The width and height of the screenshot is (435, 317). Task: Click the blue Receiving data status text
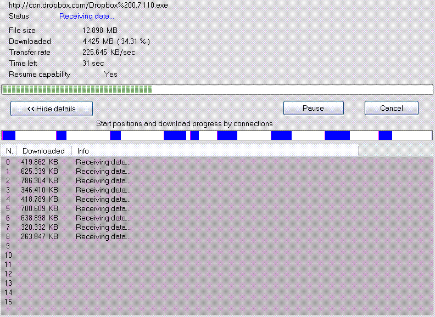pos(87,16)
